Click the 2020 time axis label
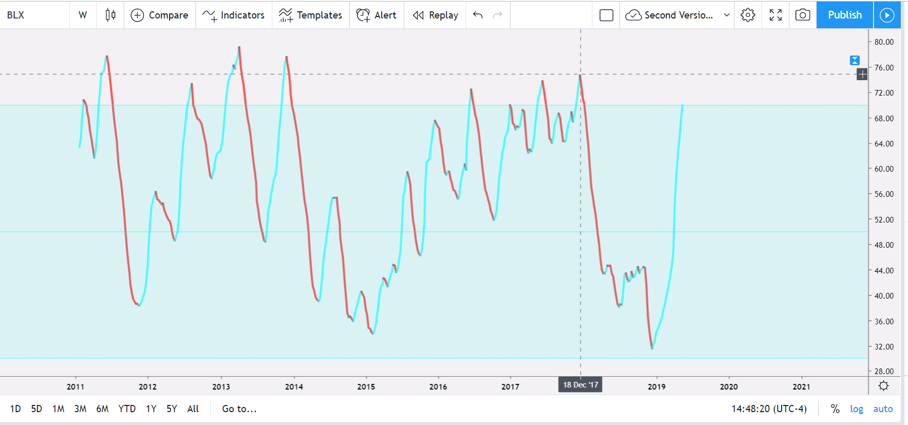 [x=729, y=387]
